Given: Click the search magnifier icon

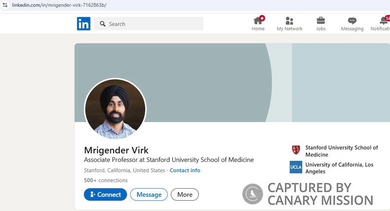Looking at the screenshot, I should (102, 24).
